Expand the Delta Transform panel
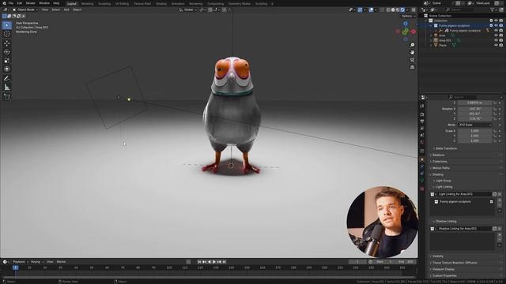This screenshot has height=284, width=506. click(446, 148)
